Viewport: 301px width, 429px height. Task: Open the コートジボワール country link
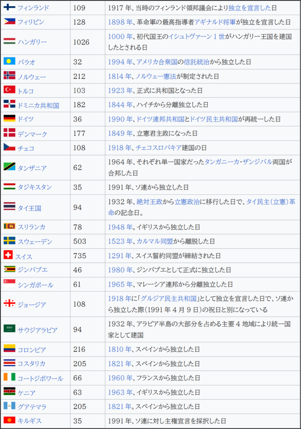(x=40, y=378)
